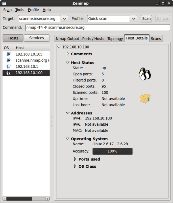Collapse the 192.168.10.100 details tree

click(59, 47)
